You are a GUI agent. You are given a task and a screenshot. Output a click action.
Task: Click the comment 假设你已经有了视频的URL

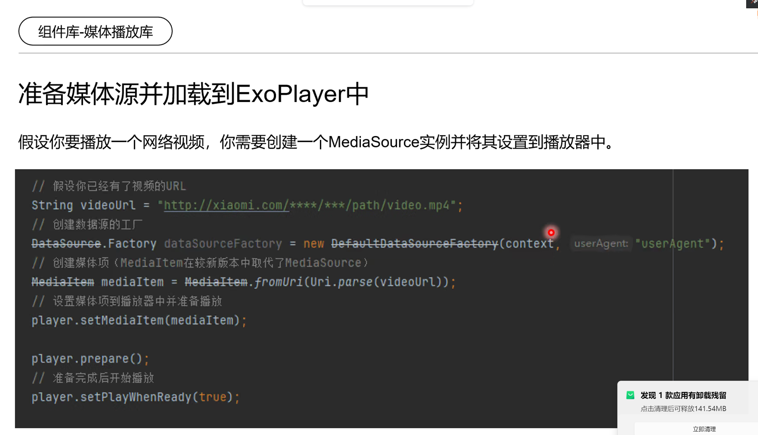click(108, 186)
